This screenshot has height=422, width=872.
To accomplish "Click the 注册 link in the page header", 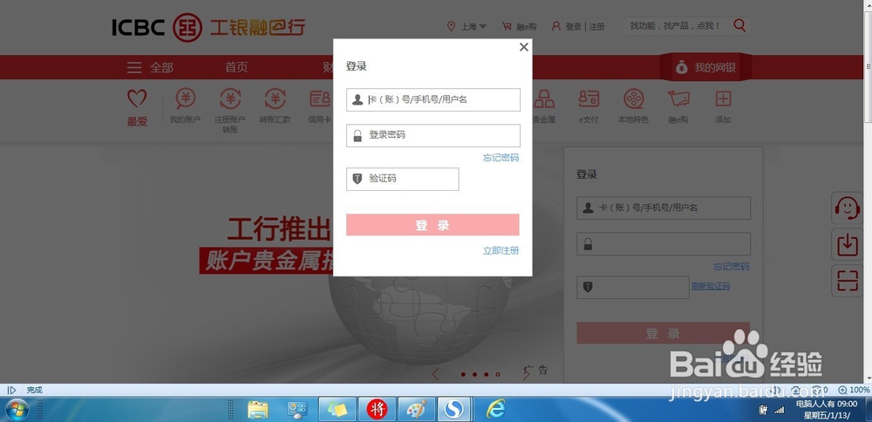I will coord(596,27).
